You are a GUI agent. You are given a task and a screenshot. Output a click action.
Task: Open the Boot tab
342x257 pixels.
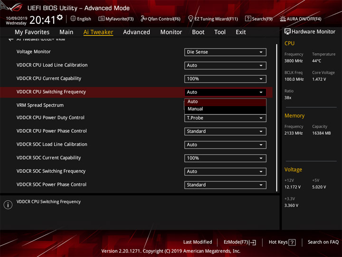[198, 32]
